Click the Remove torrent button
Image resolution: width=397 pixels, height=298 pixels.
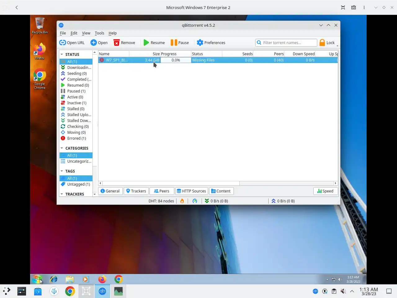pyautogui.click(x=124, y=43)
